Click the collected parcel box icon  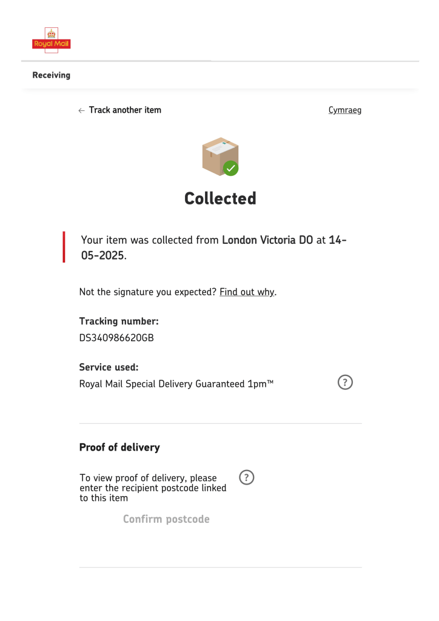[x=220, y=156]
